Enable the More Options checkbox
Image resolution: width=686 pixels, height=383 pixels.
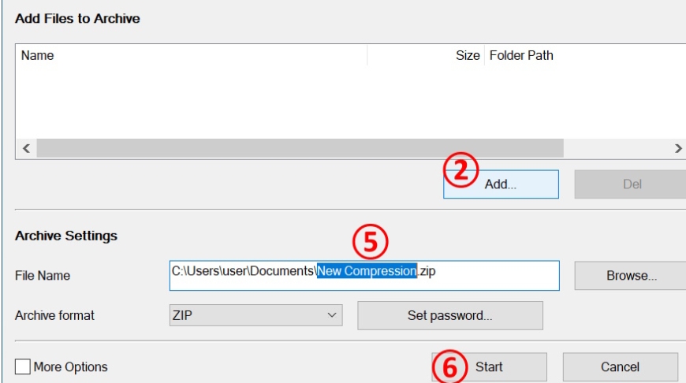click(23, 366)
